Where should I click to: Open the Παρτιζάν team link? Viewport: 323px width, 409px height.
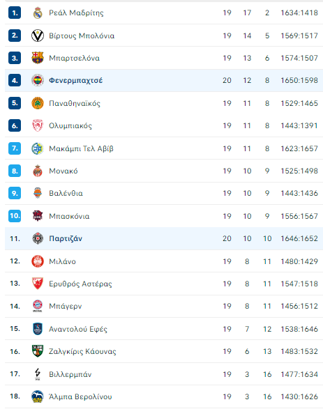66,238
